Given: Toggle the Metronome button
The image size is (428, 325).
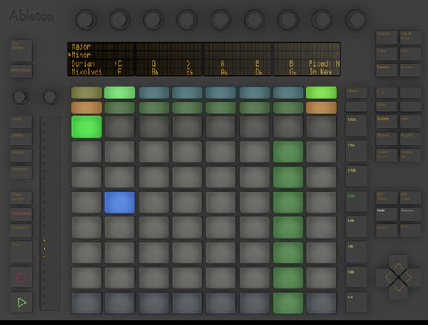Looking at the screenshot, I should [21, 71].
